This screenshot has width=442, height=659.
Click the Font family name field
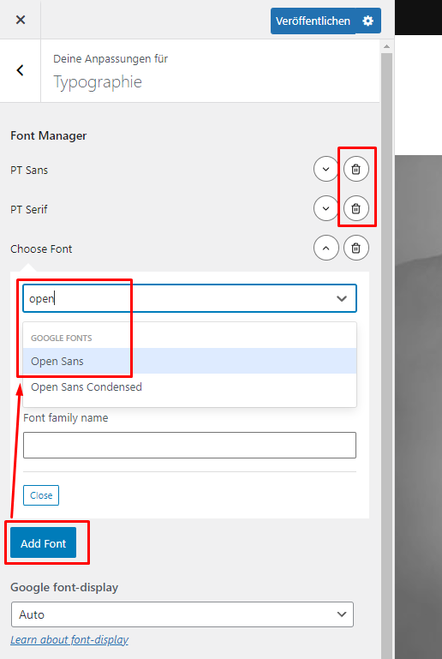(189, 445)
